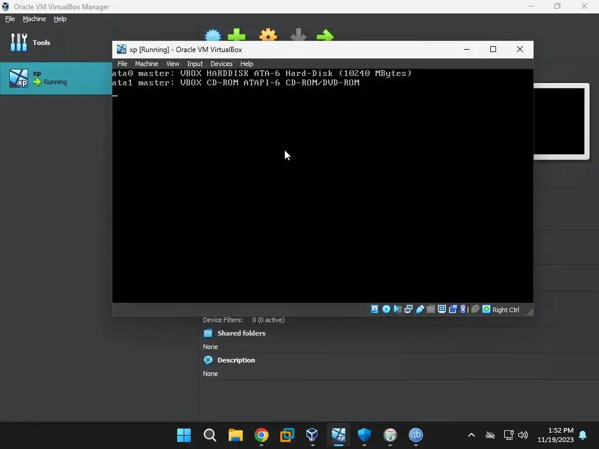Click the volume tray icon

(x=522, y=435)
